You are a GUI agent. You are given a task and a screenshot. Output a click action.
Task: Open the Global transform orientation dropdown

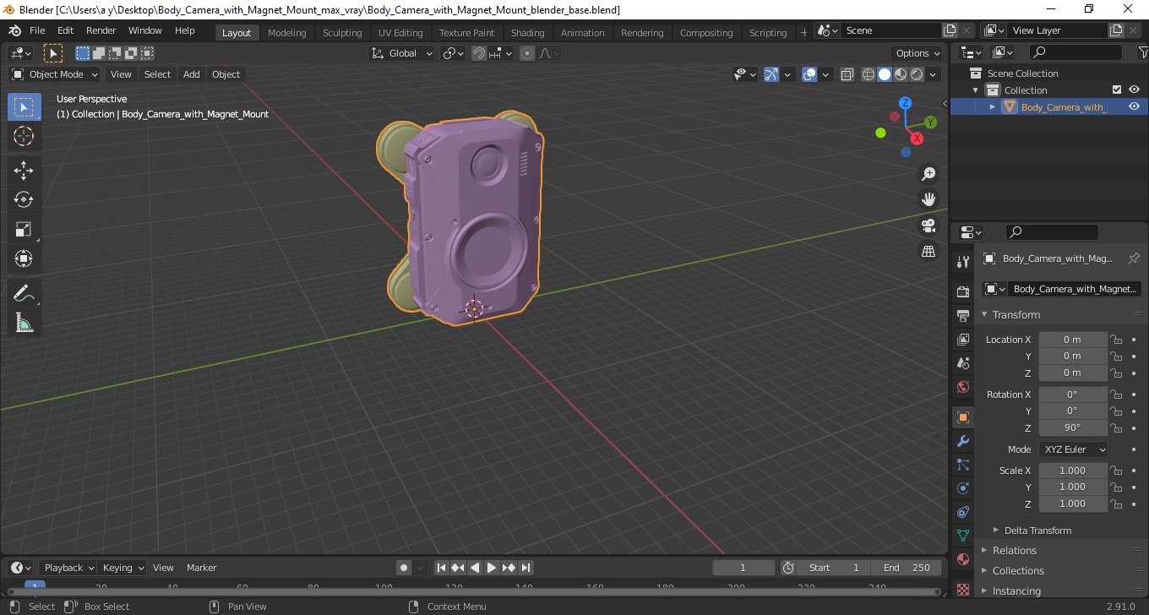click(402, 53)
